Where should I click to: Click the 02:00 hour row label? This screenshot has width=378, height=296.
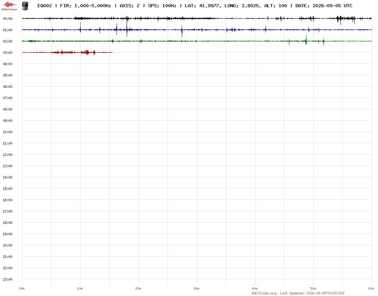pos(8,41)
